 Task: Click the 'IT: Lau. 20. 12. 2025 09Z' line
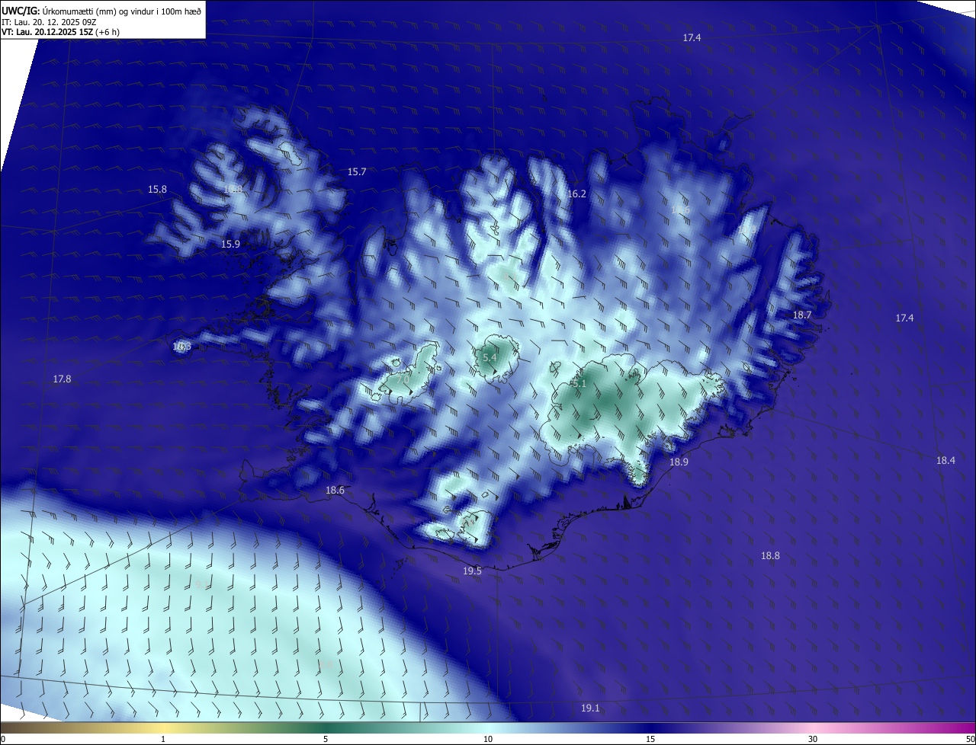(x=50, y=22)
